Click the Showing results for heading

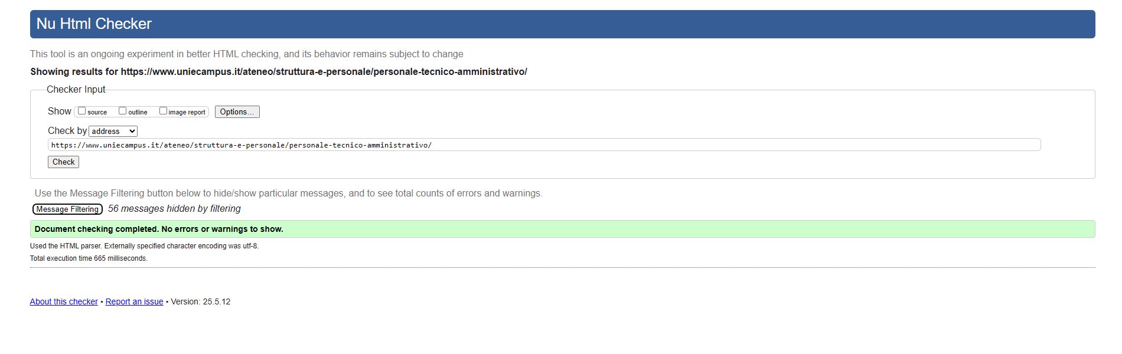click(x=278, y=71)
